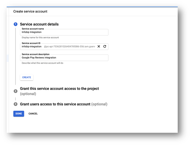Regenerate the service account ID with refresh icon
Screen dimensions: 191x146
click(105, 46)
